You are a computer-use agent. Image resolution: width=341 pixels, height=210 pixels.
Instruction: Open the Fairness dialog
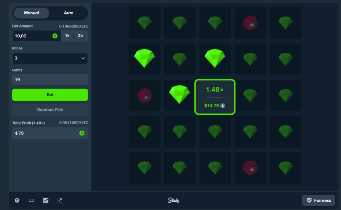point(318,200)
